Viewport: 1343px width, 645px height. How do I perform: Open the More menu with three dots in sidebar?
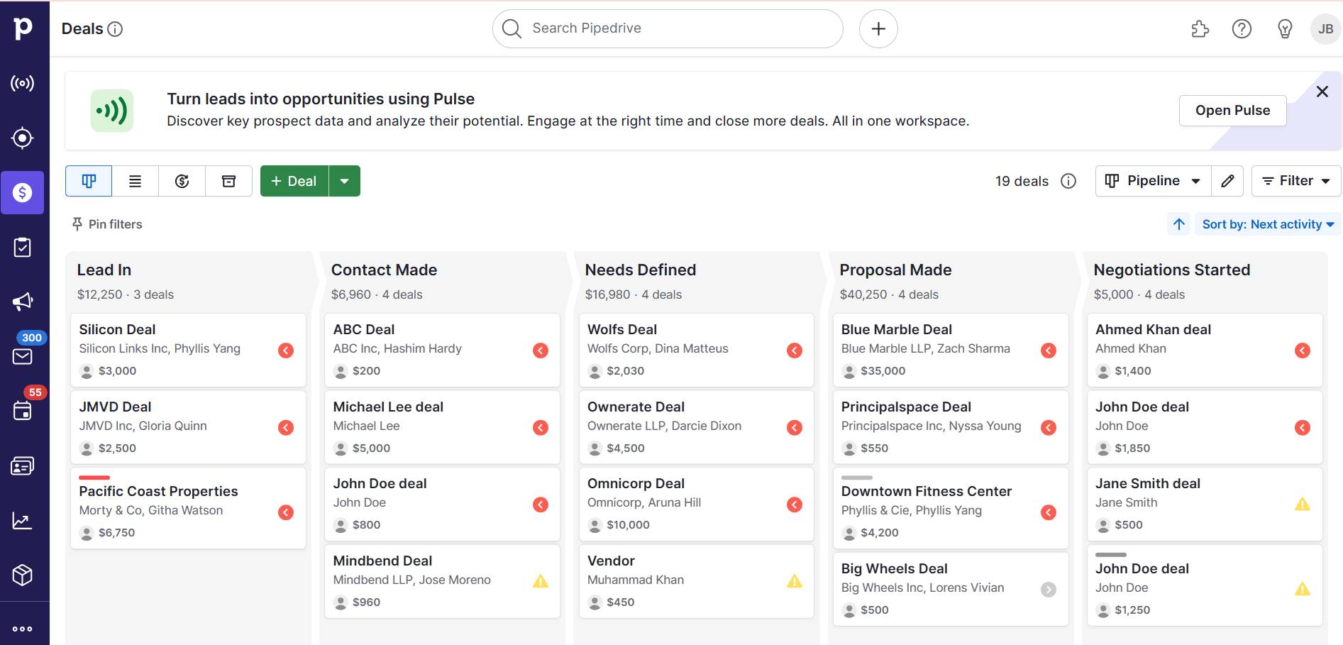pyautogui.click(x=22, y=628)
